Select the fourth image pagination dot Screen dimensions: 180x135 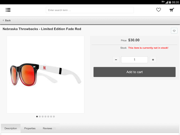coord(45,116)
